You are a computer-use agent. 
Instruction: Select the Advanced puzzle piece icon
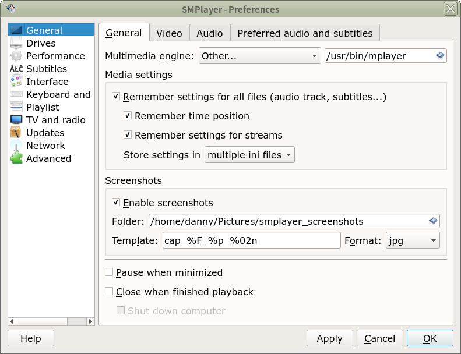(16, 158)
